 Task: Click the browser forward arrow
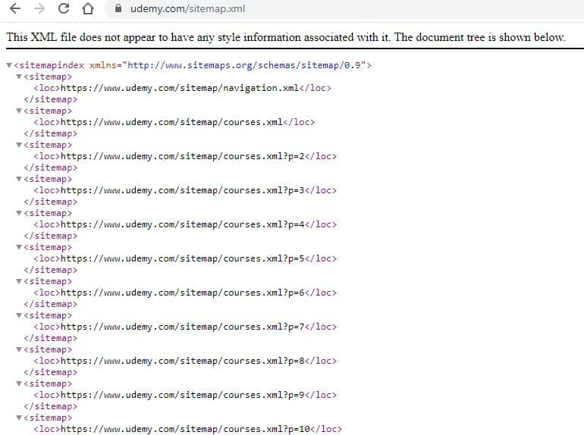[40, 10]
